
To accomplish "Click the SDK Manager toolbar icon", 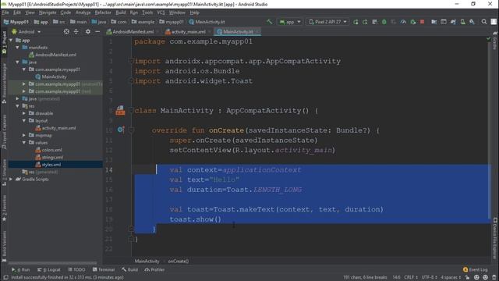I will pyautogui.click(x=472, y=22).
